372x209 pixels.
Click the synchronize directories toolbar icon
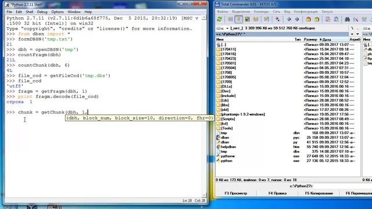[364, 19]
